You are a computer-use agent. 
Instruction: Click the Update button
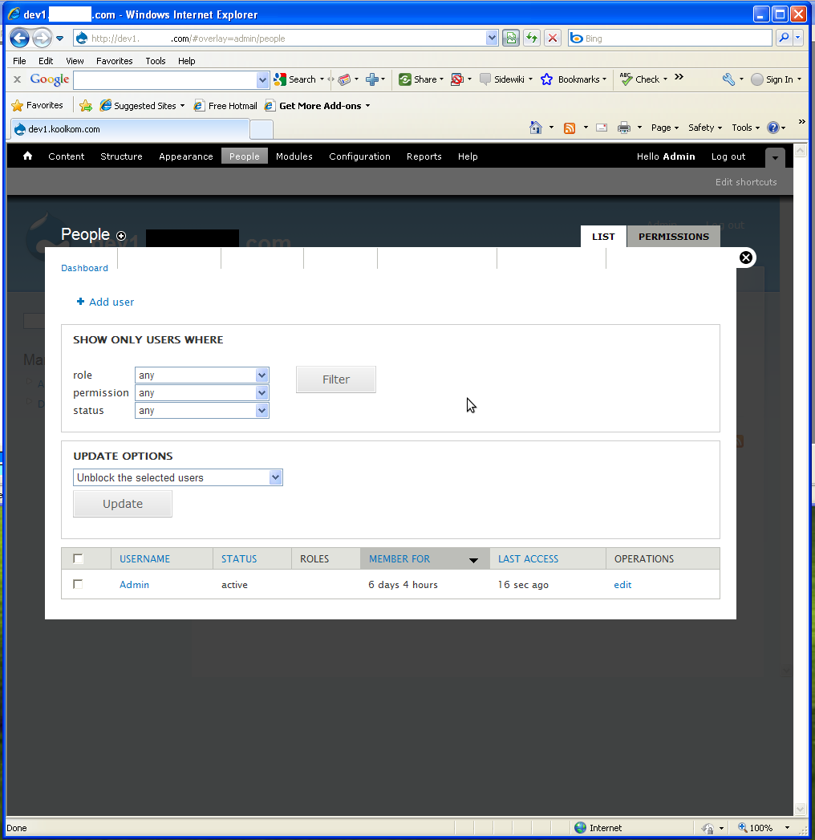123,504
